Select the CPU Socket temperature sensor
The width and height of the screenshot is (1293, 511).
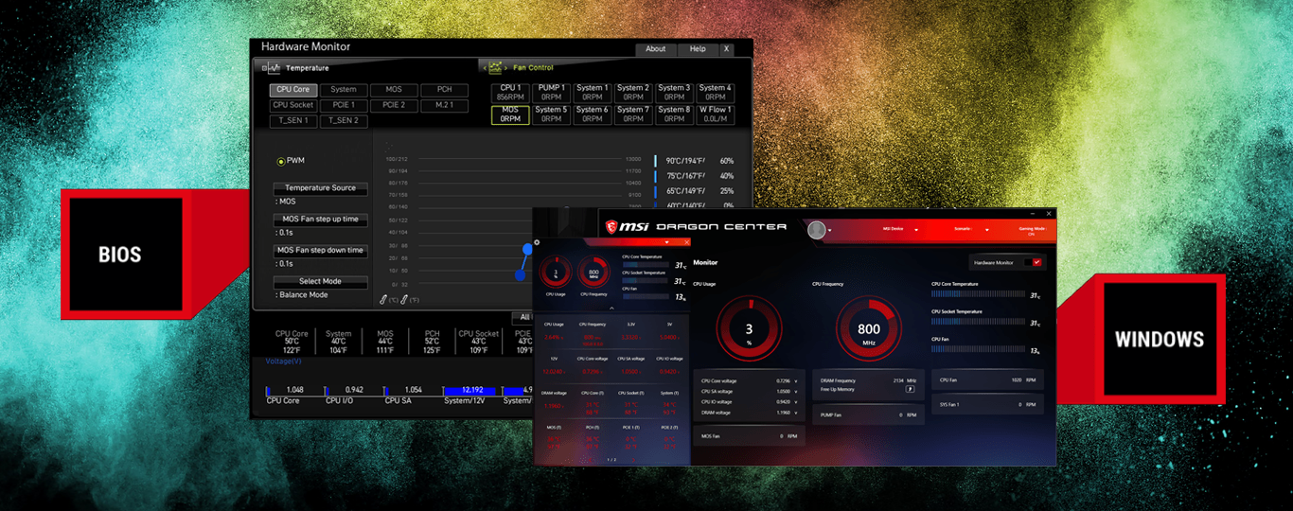[292, 105]
